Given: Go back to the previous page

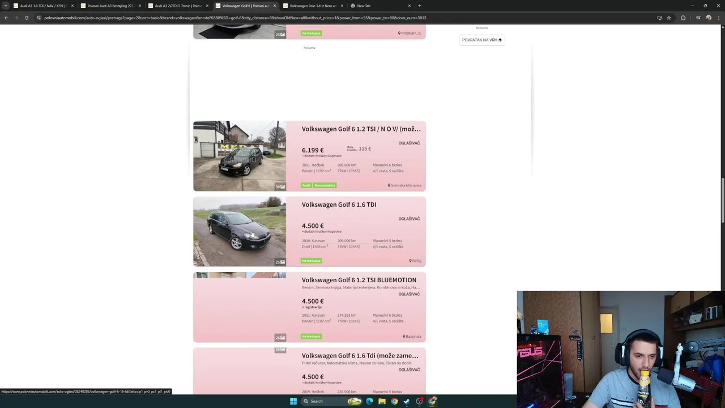Looking at the screenshot, I should tap(6, 18).
